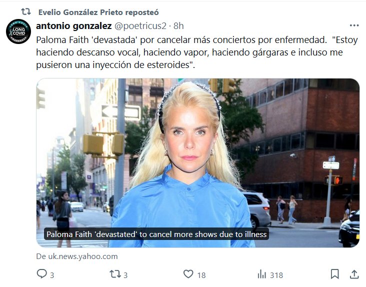Bookmark this tweet

pyautogui.click(x=334, y=274)
